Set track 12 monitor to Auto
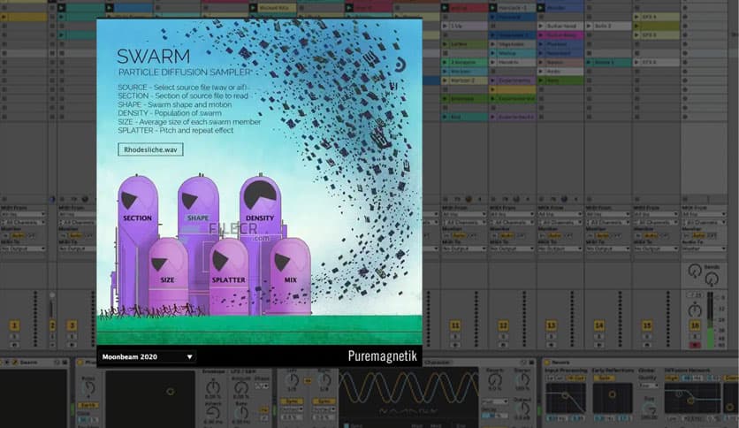 click(506, 235)
